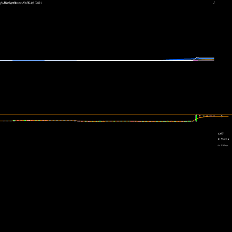Click the 'in 5 Days' label
This screenshot has width=232, height=232.
point(223,145)
